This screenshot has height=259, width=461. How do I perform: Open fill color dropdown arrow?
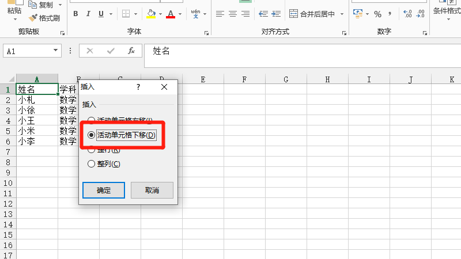tap(161, 14)
